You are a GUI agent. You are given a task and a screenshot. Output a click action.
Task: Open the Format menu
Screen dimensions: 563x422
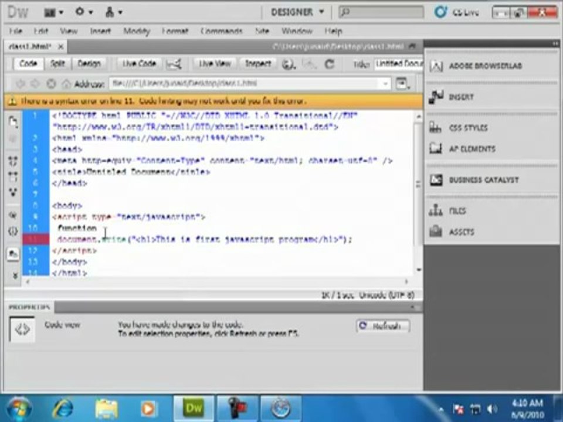pyautogui.click(x=175, y=31)
